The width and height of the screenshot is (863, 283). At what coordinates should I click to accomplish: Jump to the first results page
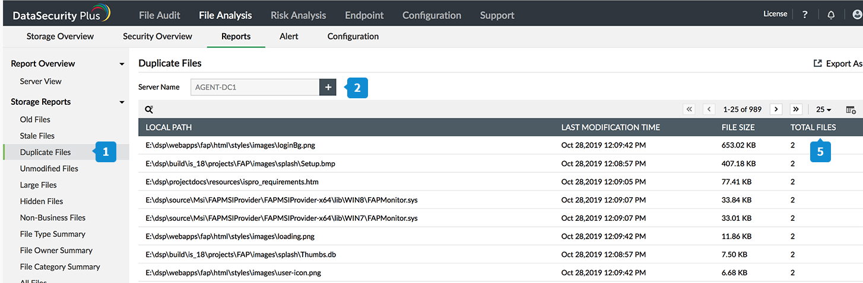click(x=689, y=110)
